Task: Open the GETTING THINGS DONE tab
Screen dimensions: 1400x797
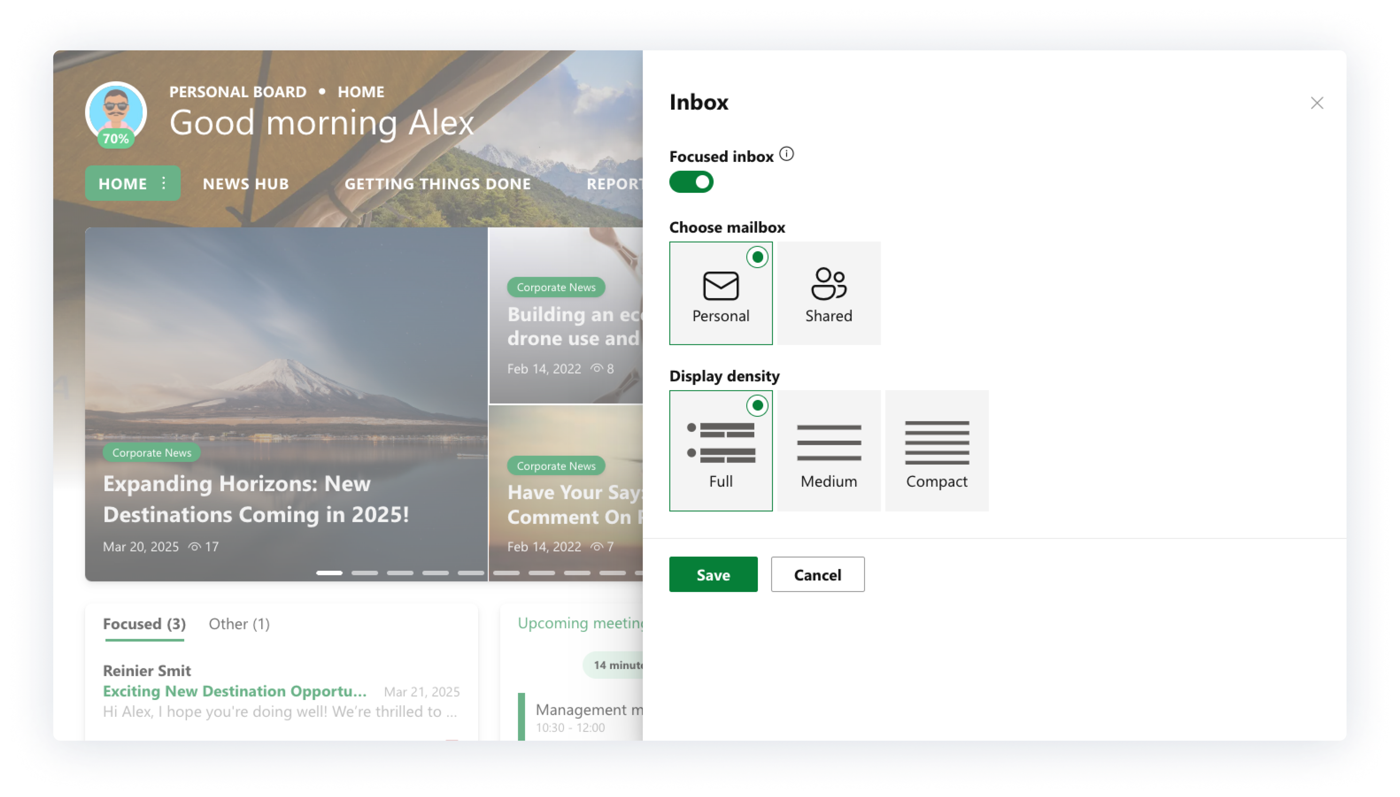Action: tap(437, 183)
